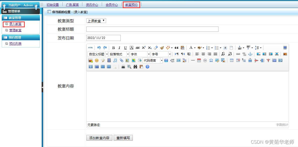Toggle fullscreen editing mode

[x=285, y=47]
